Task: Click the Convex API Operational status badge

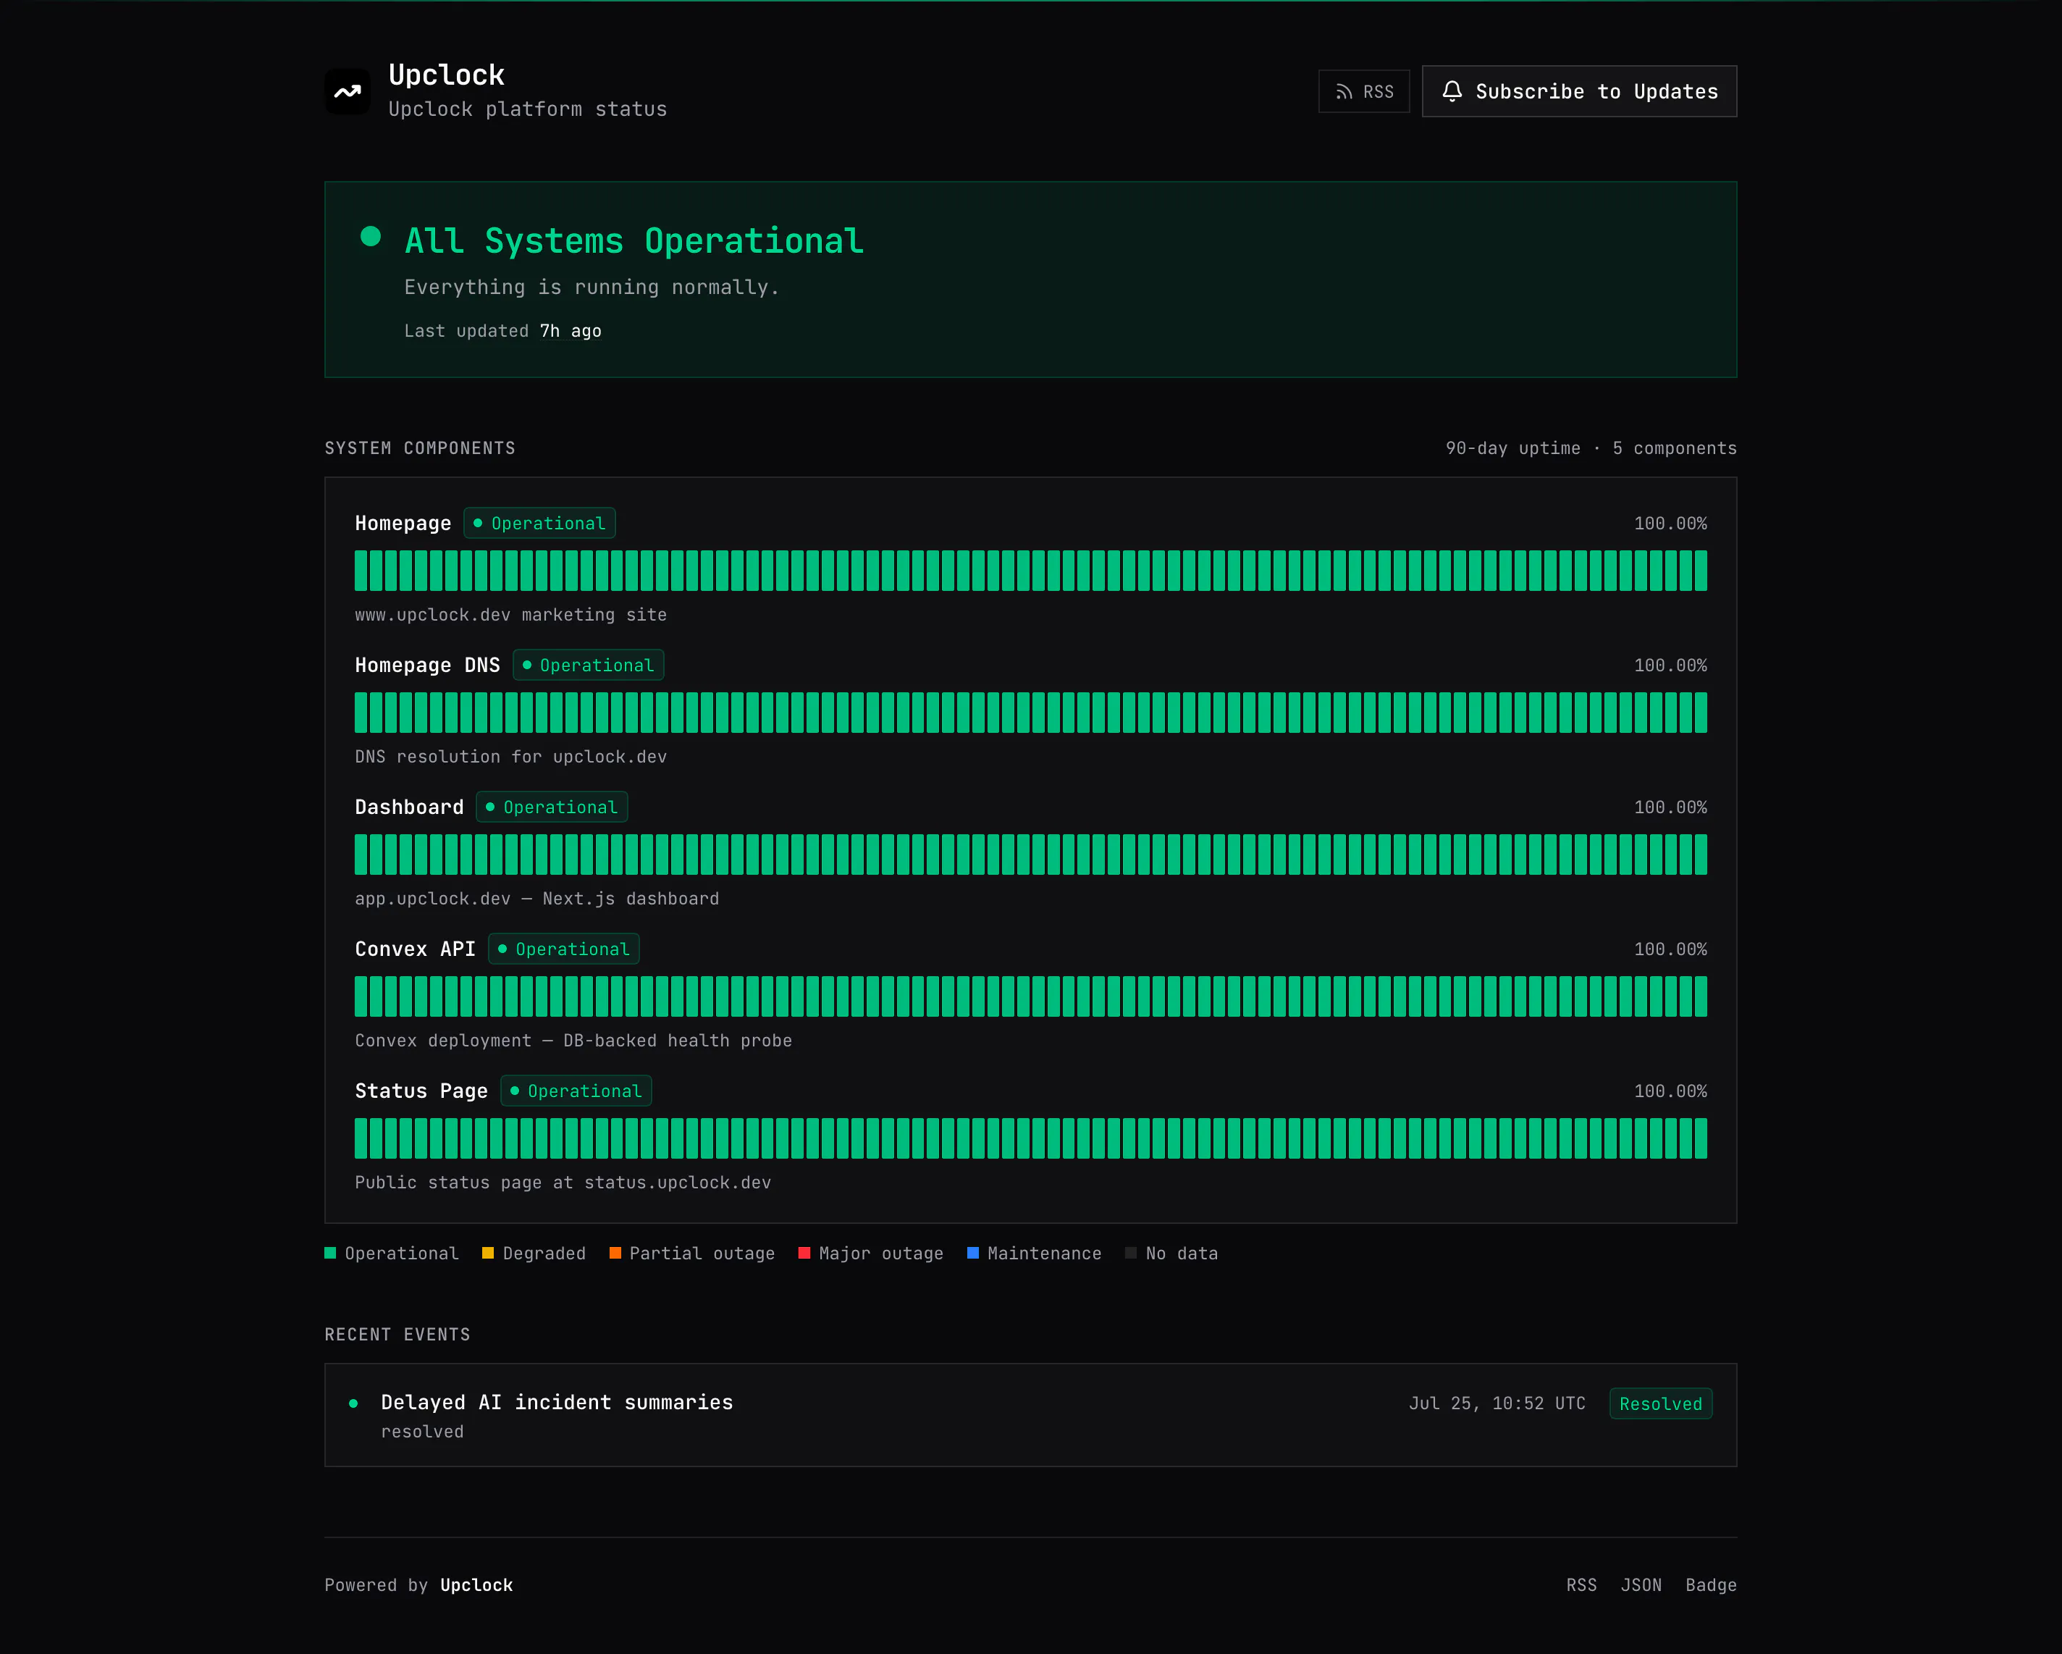Action: tap(563, 949)
